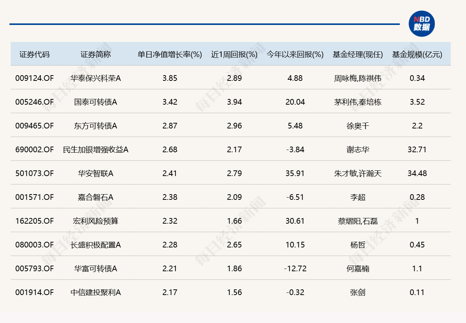Select fund code 162205.OF
Screen dimensions: 466x323
(35, 221)
